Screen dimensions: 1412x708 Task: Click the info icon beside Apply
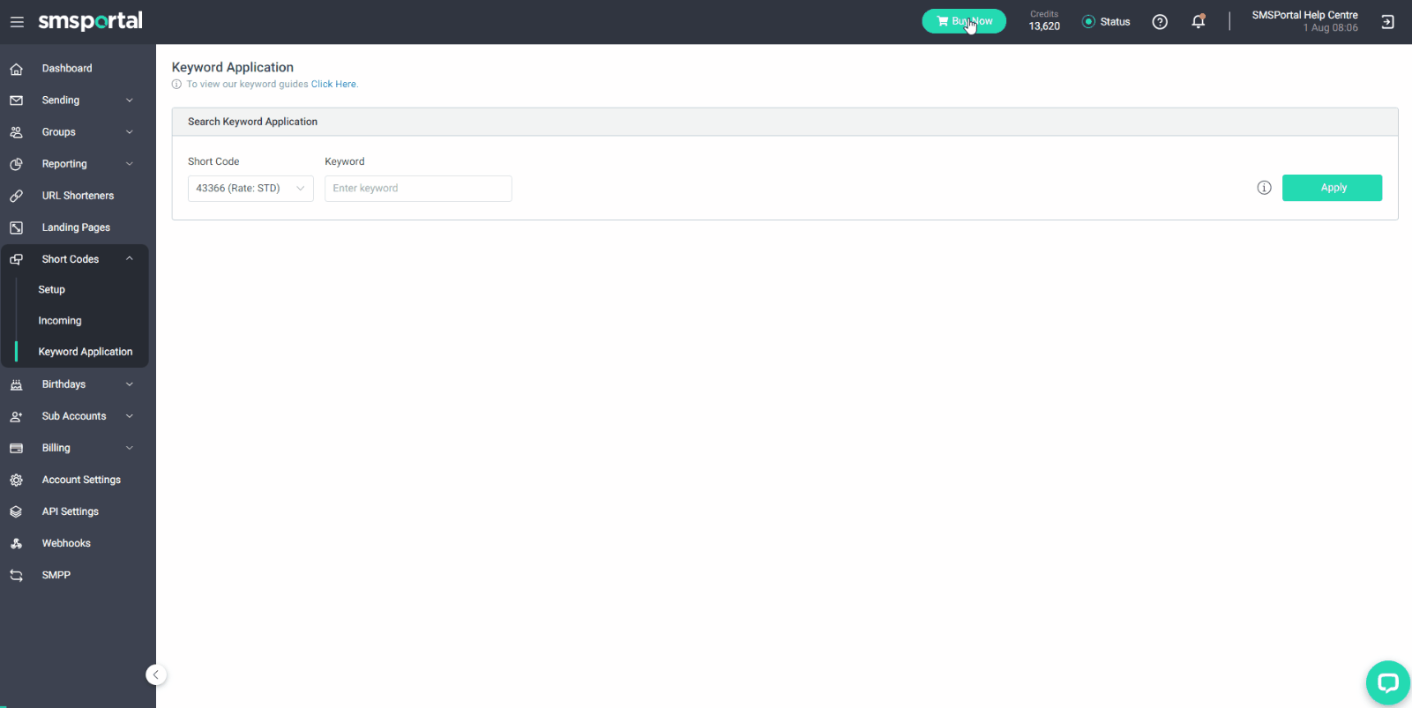tap(1264, 188)
